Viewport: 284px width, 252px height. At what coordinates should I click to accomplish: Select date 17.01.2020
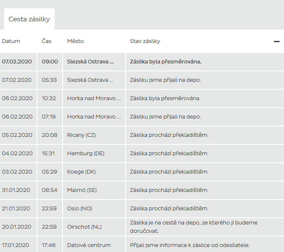(15, 245)
